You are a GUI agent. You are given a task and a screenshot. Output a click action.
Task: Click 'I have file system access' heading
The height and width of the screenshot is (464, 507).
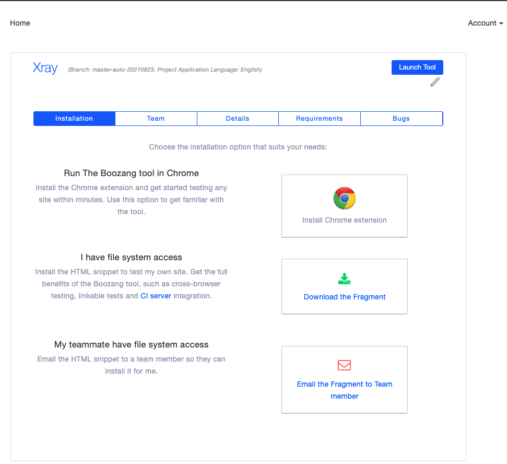tap(131, 257)
